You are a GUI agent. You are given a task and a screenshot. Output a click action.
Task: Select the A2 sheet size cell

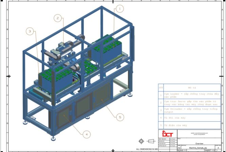(179, 148)
